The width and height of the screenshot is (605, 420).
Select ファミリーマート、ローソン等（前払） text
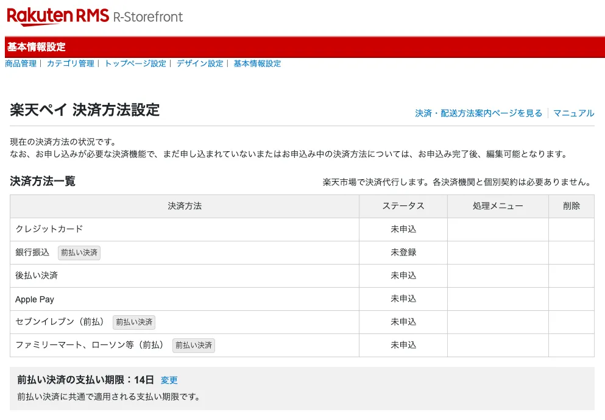click(89, 345)
